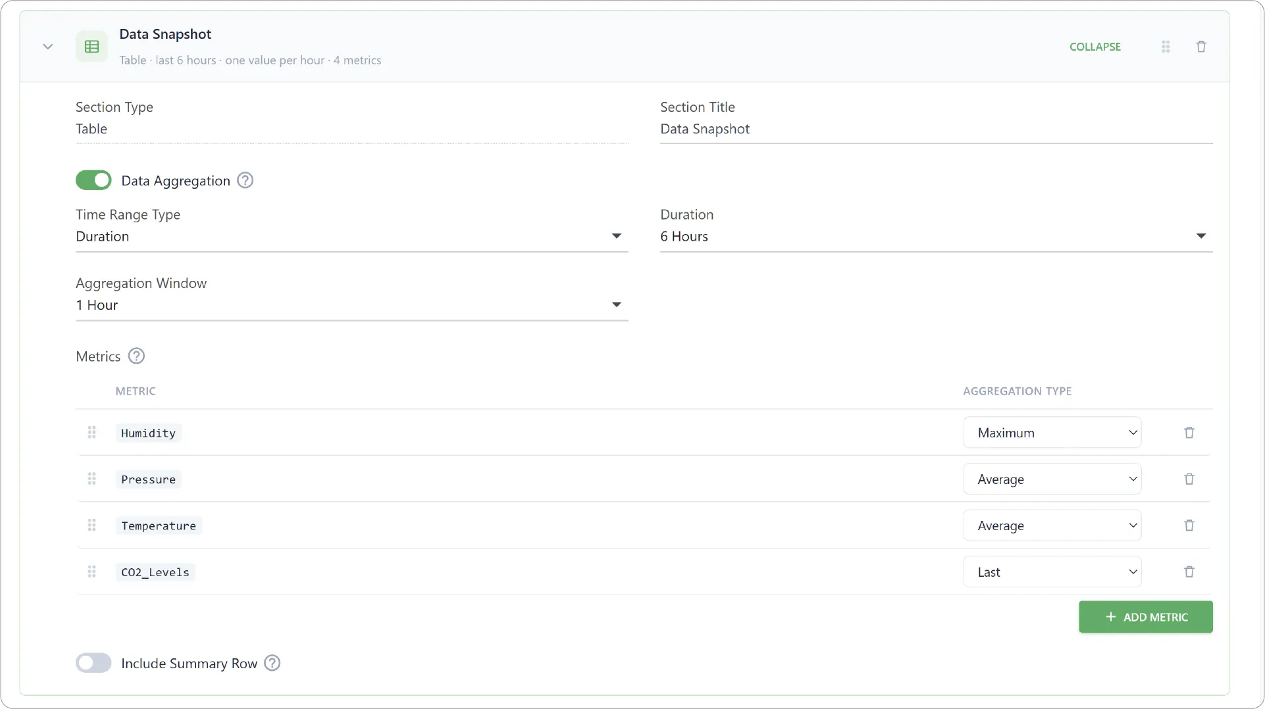Click the Data Snapshot header title
1265x709 pixels.
tap(165, 34)
